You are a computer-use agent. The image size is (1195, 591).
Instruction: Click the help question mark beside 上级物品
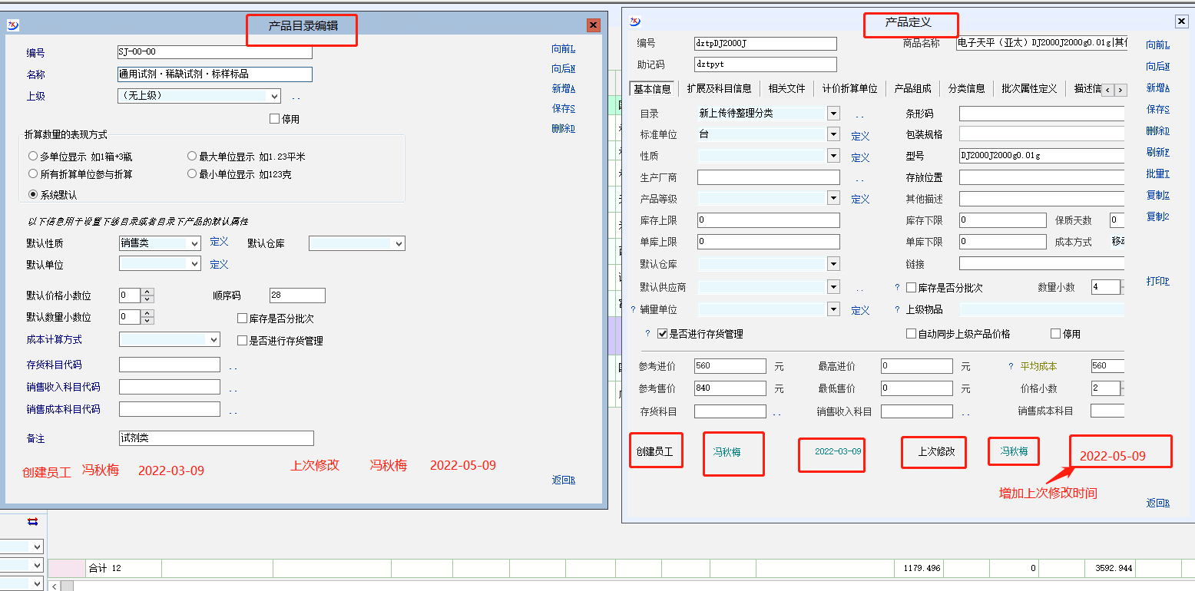(x=897, y=309)
